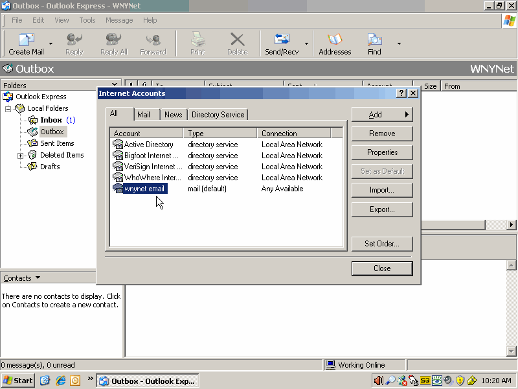Expand the Quick Launch overflow chevron
This screenshot has height=389, width=518.
[x=90, y=379]
